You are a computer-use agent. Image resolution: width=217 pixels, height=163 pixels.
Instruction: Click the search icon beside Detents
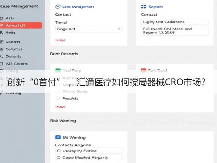[1, 56]
